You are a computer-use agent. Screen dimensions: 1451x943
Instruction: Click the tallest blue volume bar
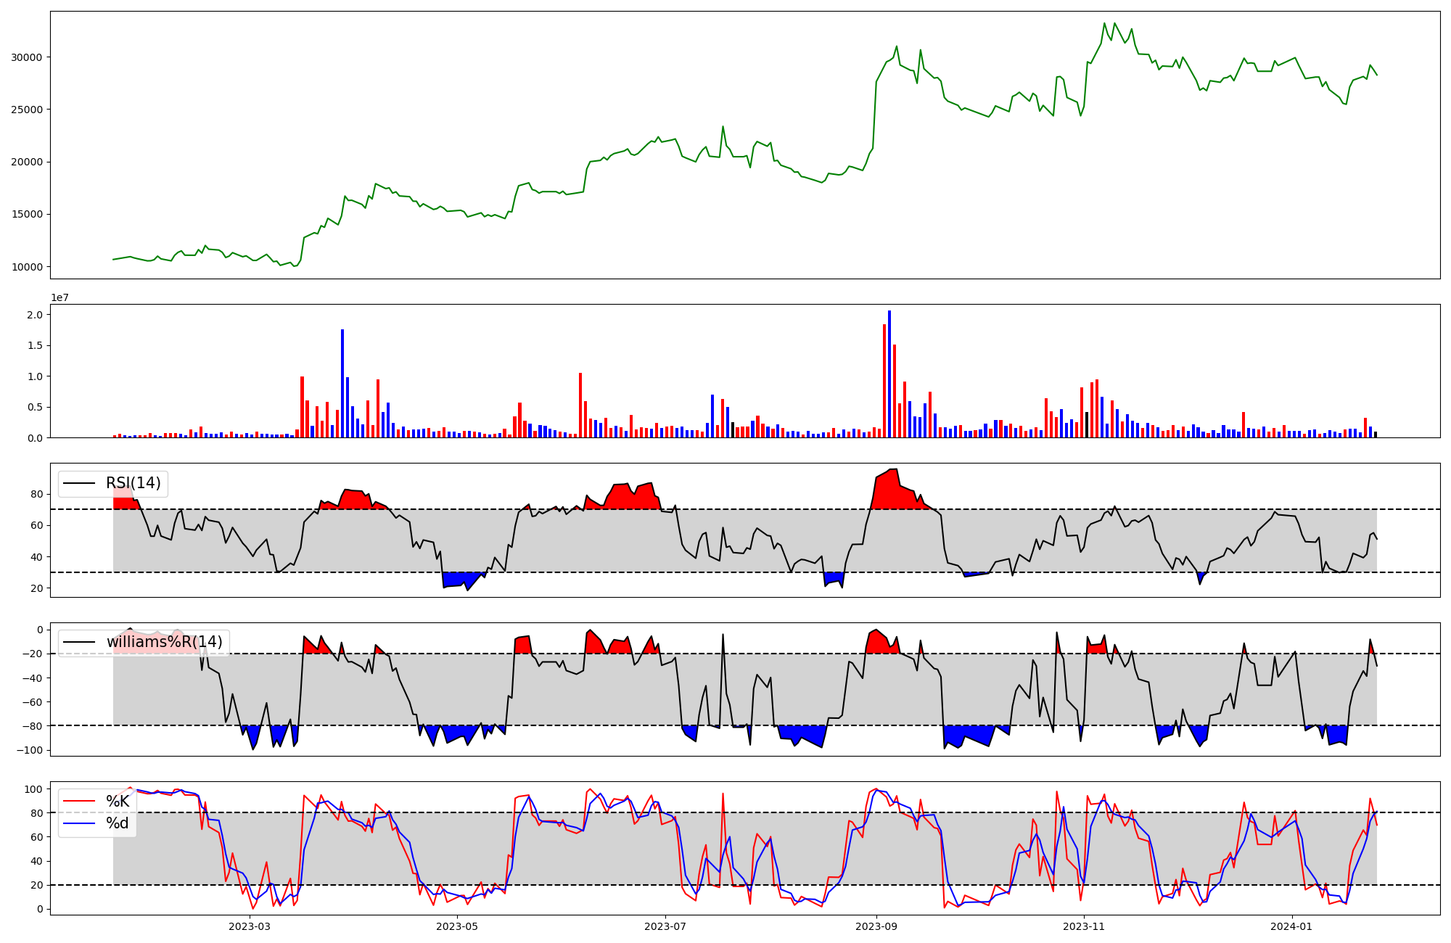[x=889, y=374]
